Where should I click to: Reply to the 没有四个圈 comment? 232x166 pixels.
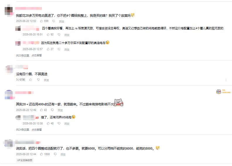point(46,80)
